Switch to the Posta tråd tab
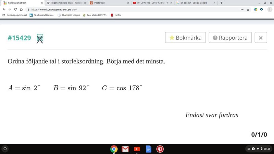The width and height of the screenshot is (274, 154). point(107,3)
